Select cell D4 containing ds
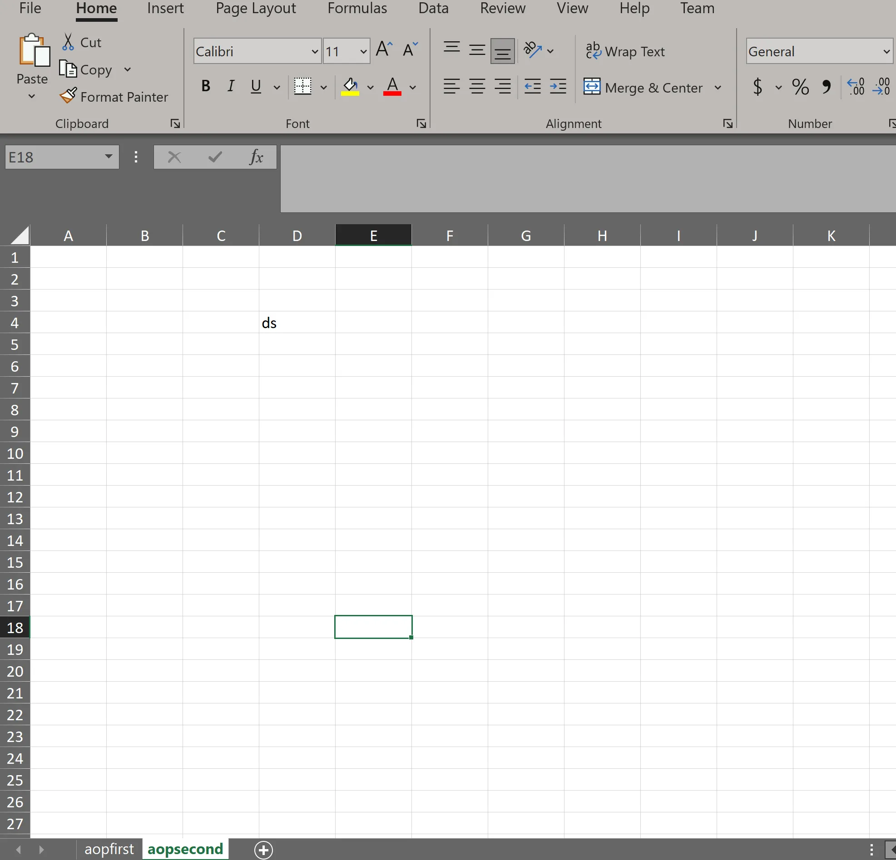The height and width of the screenshot is (860, 896). pyautogui.click(x=297, y=322)
